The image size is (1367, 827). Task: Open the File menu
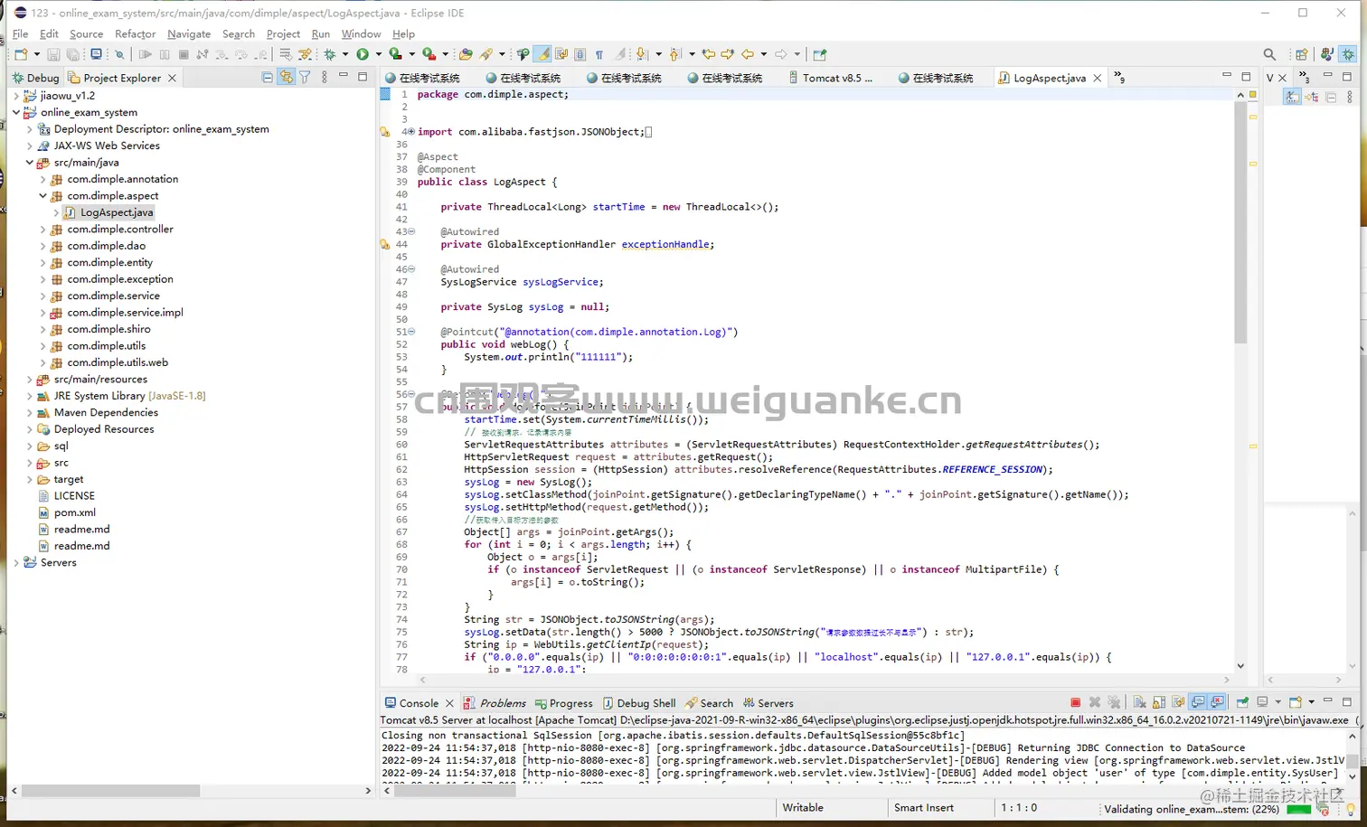point(21,33)
